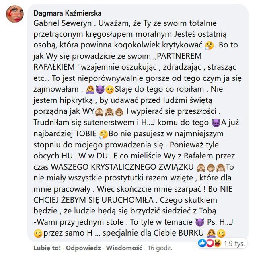Send a message via Wiadomość link
Screen dimensions: 265x256
click(124, 248)
